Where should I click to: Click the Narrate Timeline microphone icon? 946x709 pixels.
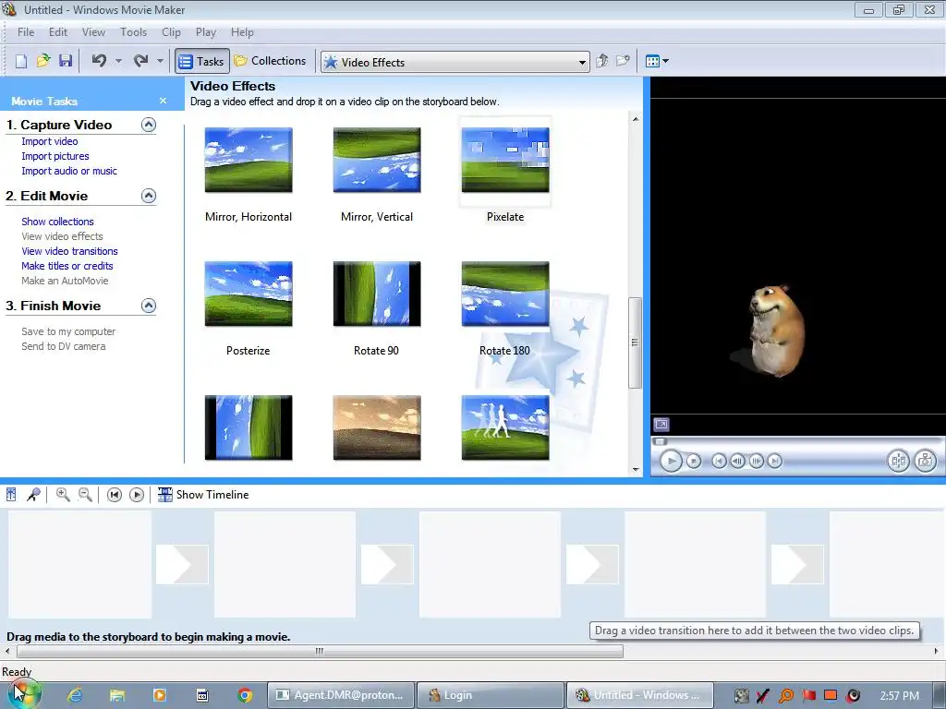pyautogui.click(x=33, y=495)
